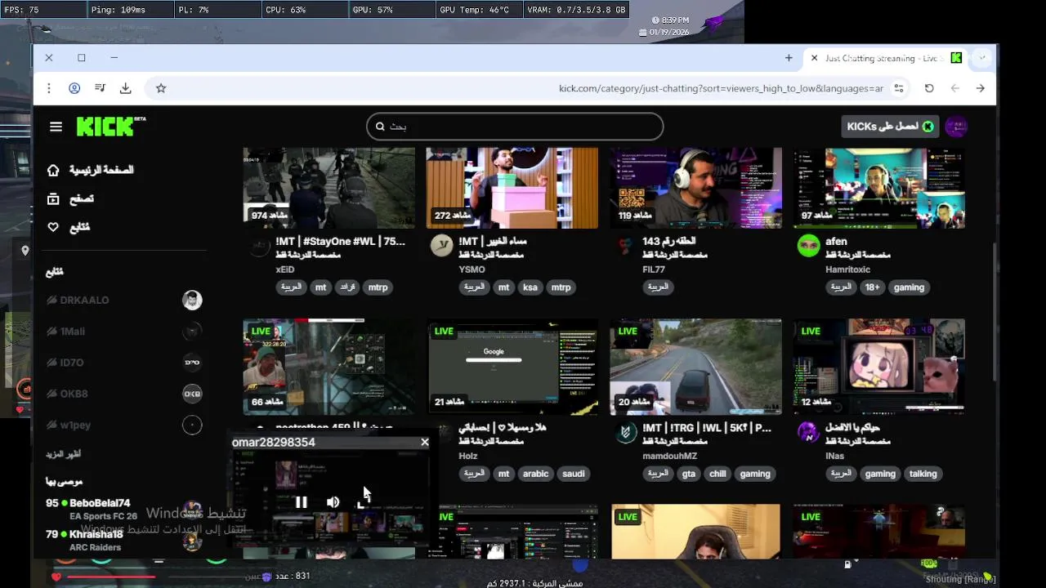This screenshot has width=1046, height=588.
Task: Open the heart متابع sidebar item
Action: 69,227
